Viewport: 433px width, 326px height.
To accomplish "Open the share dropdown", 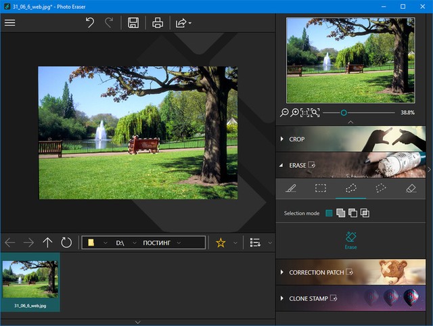I will click(183, 23).
